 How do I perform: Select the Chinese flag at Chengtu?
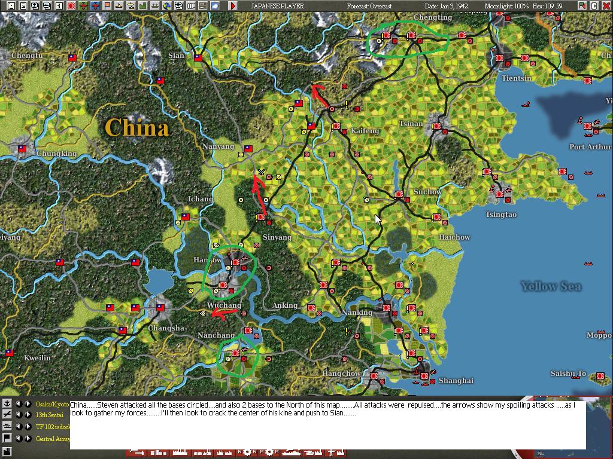(72, 58)
